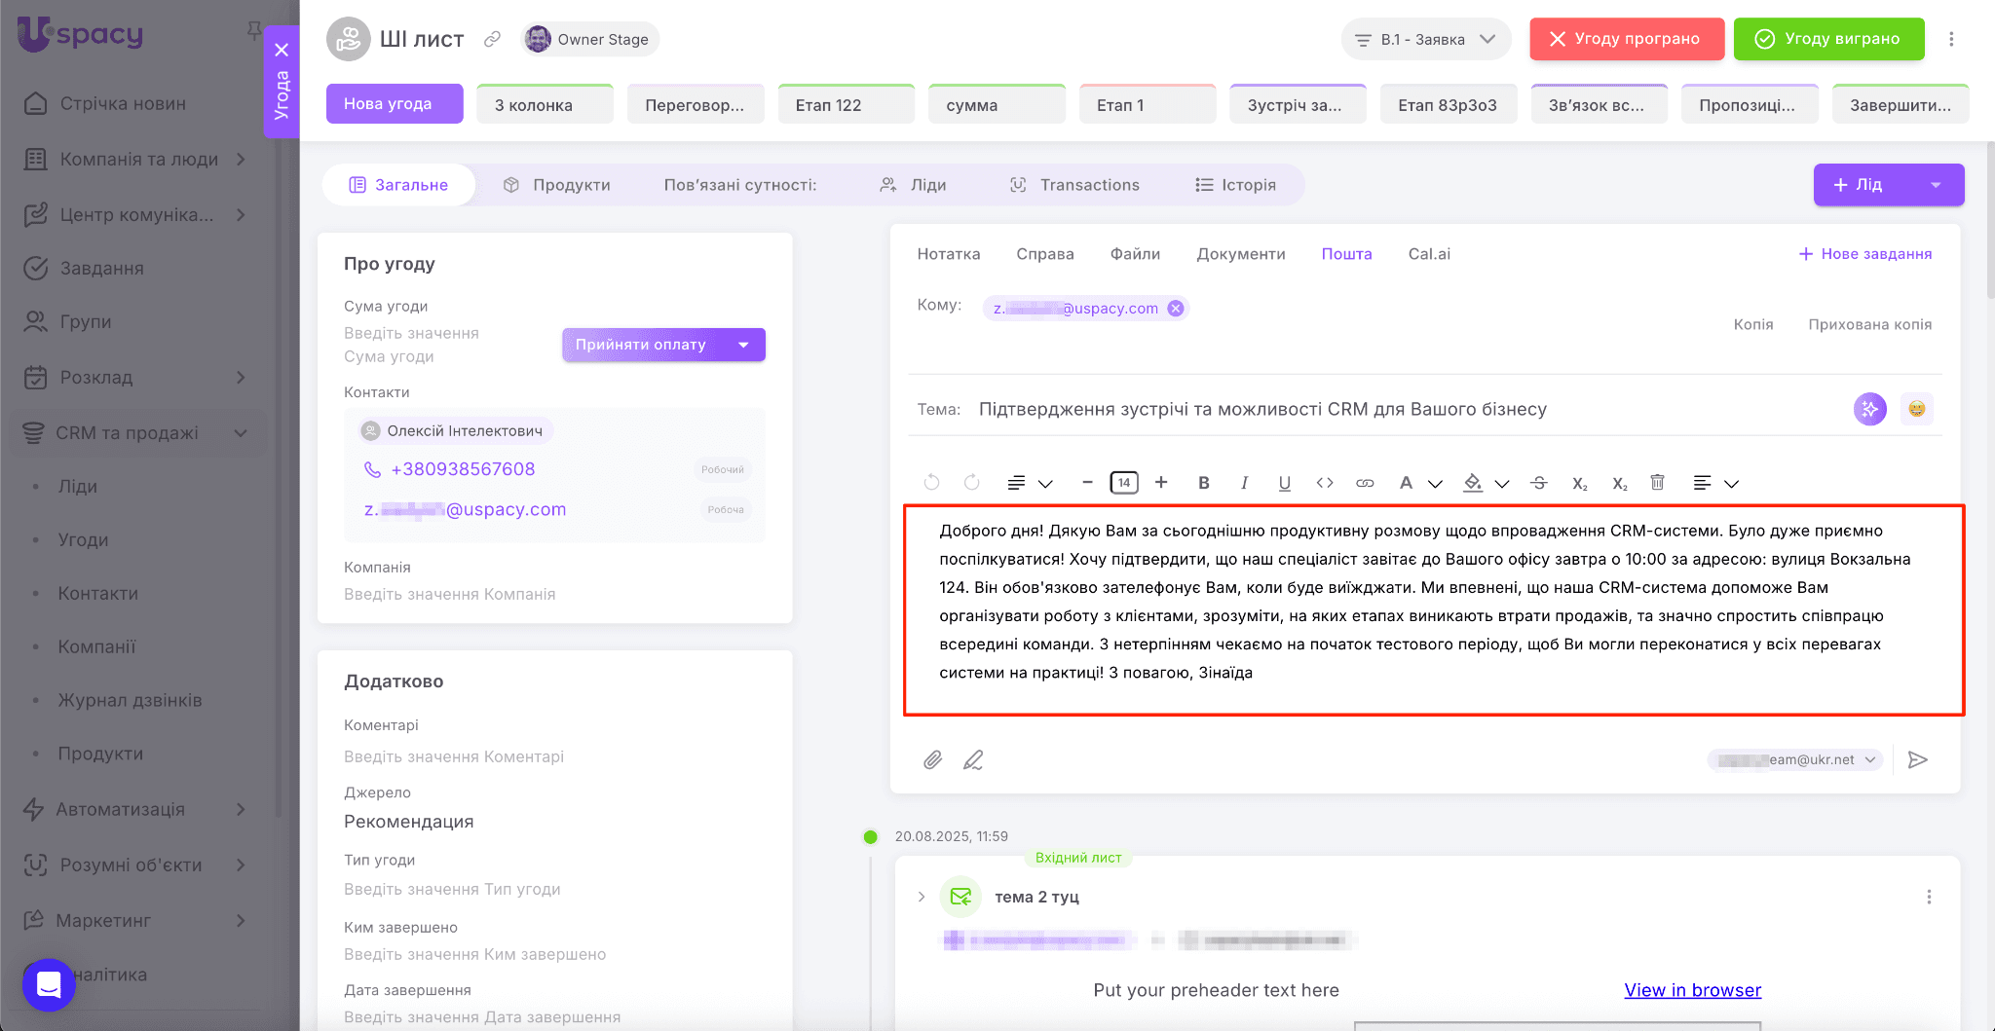This screenshot has width=1995, height=1031.
Task: Open the Файли tab
Action: coord(1135,254)
